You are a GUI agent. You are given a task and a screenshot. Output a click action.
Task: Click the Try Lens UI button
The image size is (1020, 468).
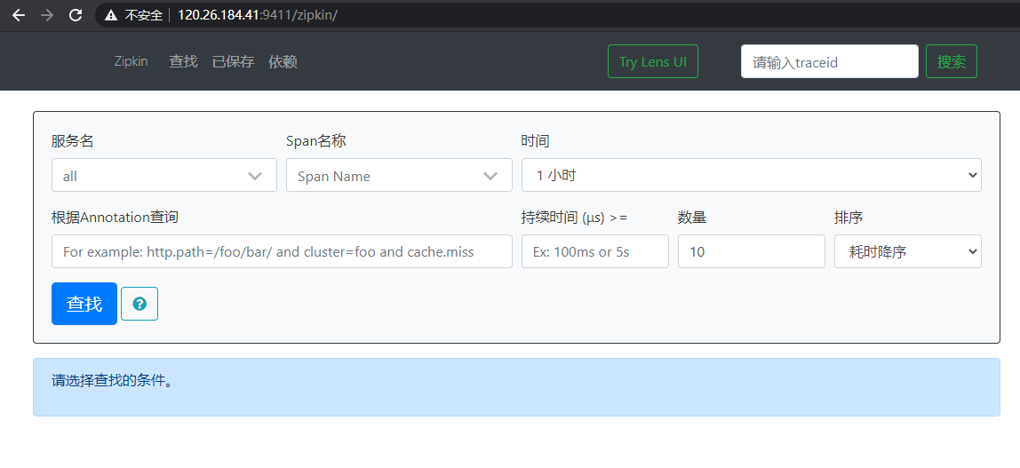coord(652,62)
